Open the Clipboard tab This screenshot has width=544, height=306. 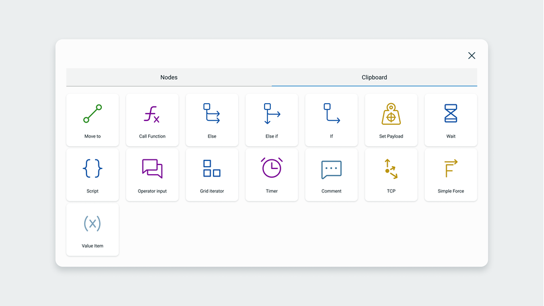(375, 77)
